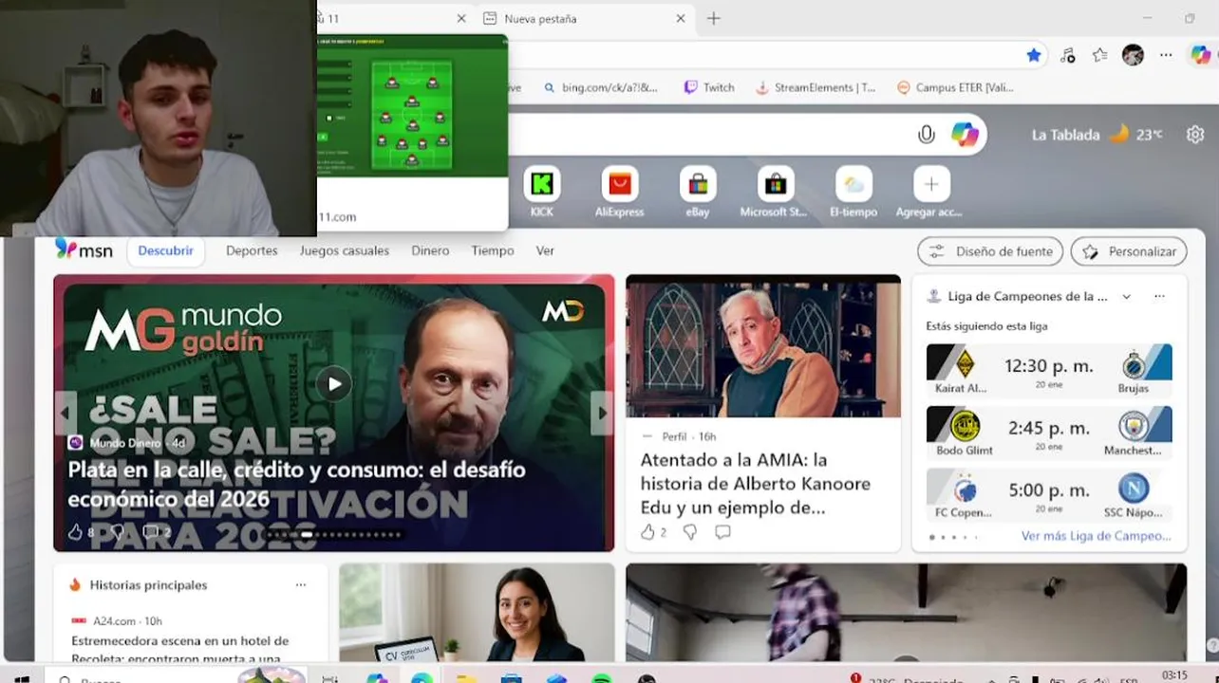This screenshot has height=683, width=1219.
Task: Open comments on the AMIA article
Action: [722, 532]
